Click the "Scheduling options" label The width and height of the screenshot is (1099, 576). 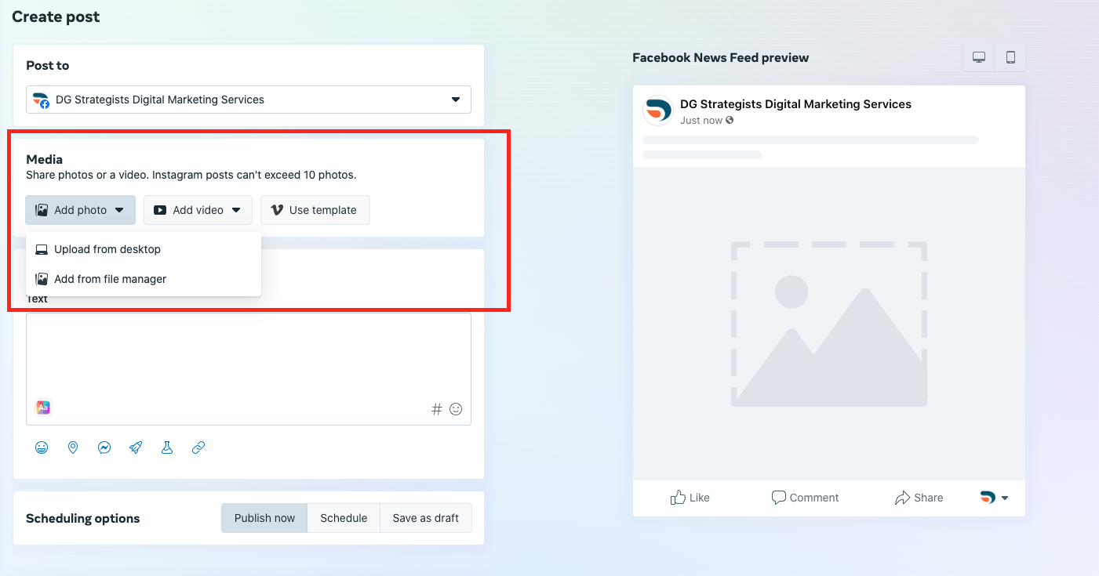coord(82,519)
